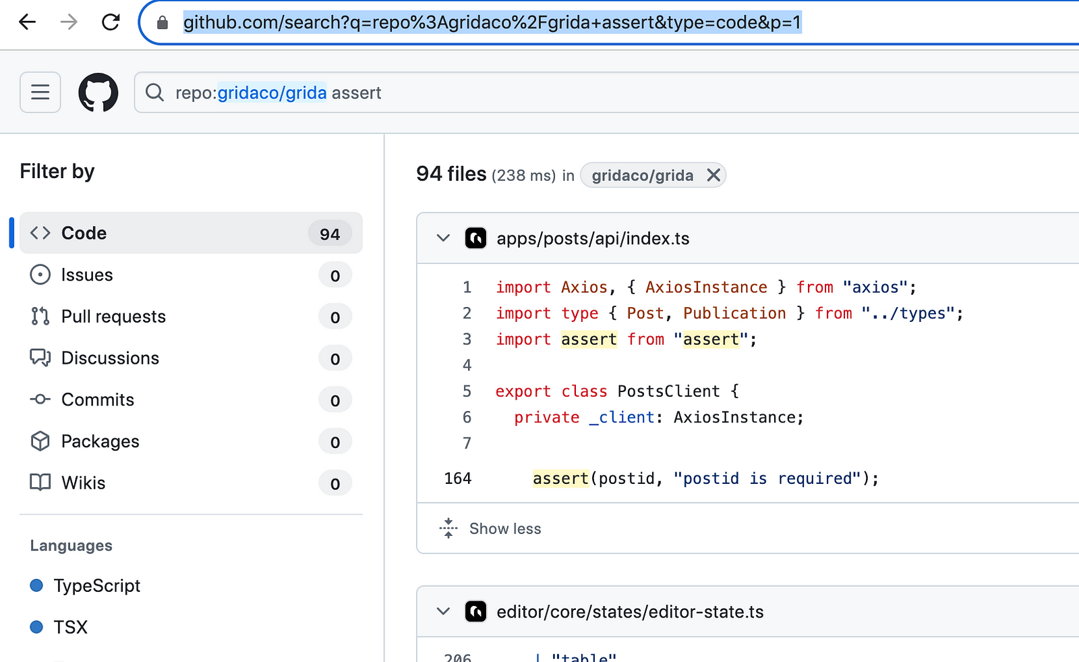Screen dimensions: 1079x662
Task: Remove the gridaco/grida filter chip
Action: click(713, 175)
